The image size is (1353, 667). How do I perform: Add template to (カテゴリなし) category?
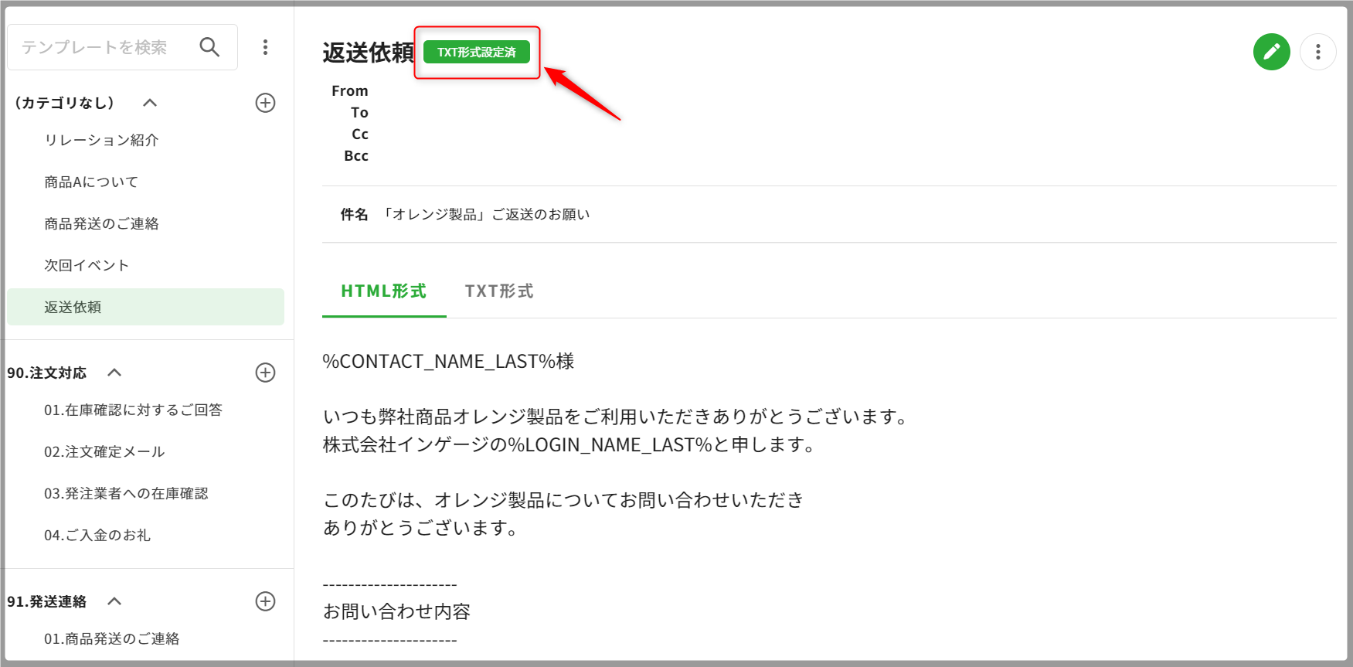tap(265, 103)
